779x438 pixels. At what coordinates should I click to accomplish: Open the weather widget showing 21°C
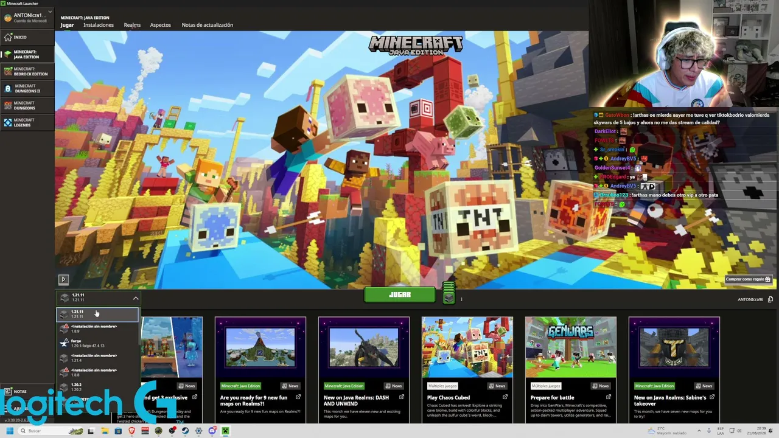click(x=668, y=431)
